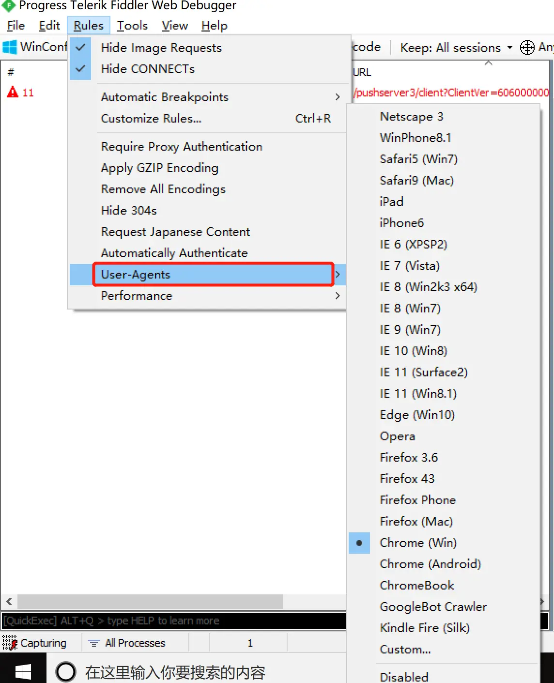Toggle Request Japanese Content
Viewport: 554px width, 683px height.
point(207,232)
